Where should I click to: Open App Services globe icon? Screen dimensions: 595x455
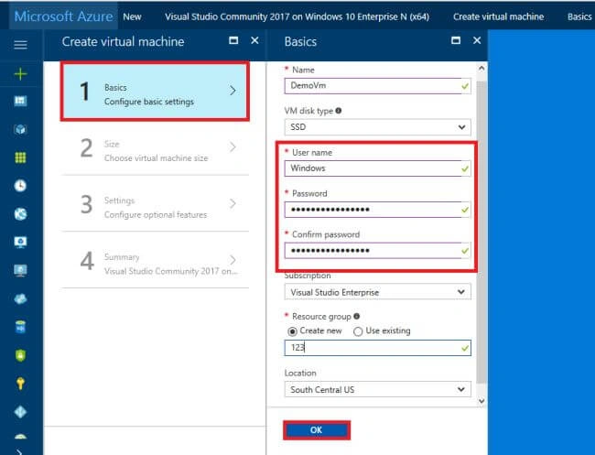coord(20,214)
